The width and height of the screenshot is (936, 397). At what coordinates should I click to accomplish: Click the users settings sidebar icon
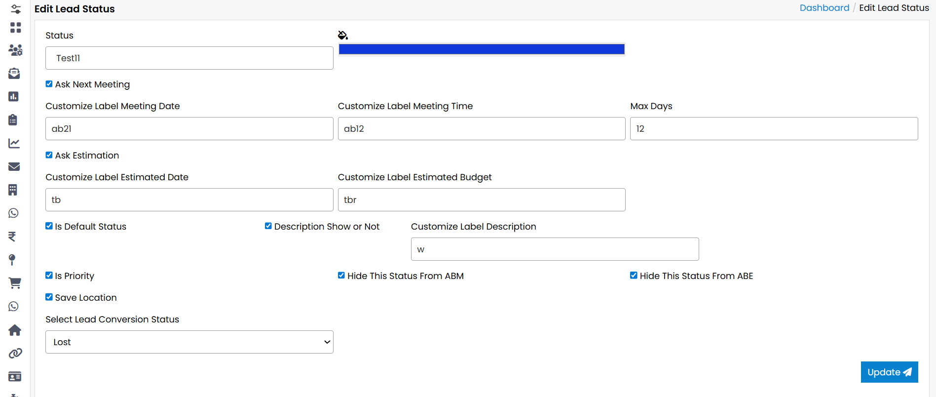point(15,50)
